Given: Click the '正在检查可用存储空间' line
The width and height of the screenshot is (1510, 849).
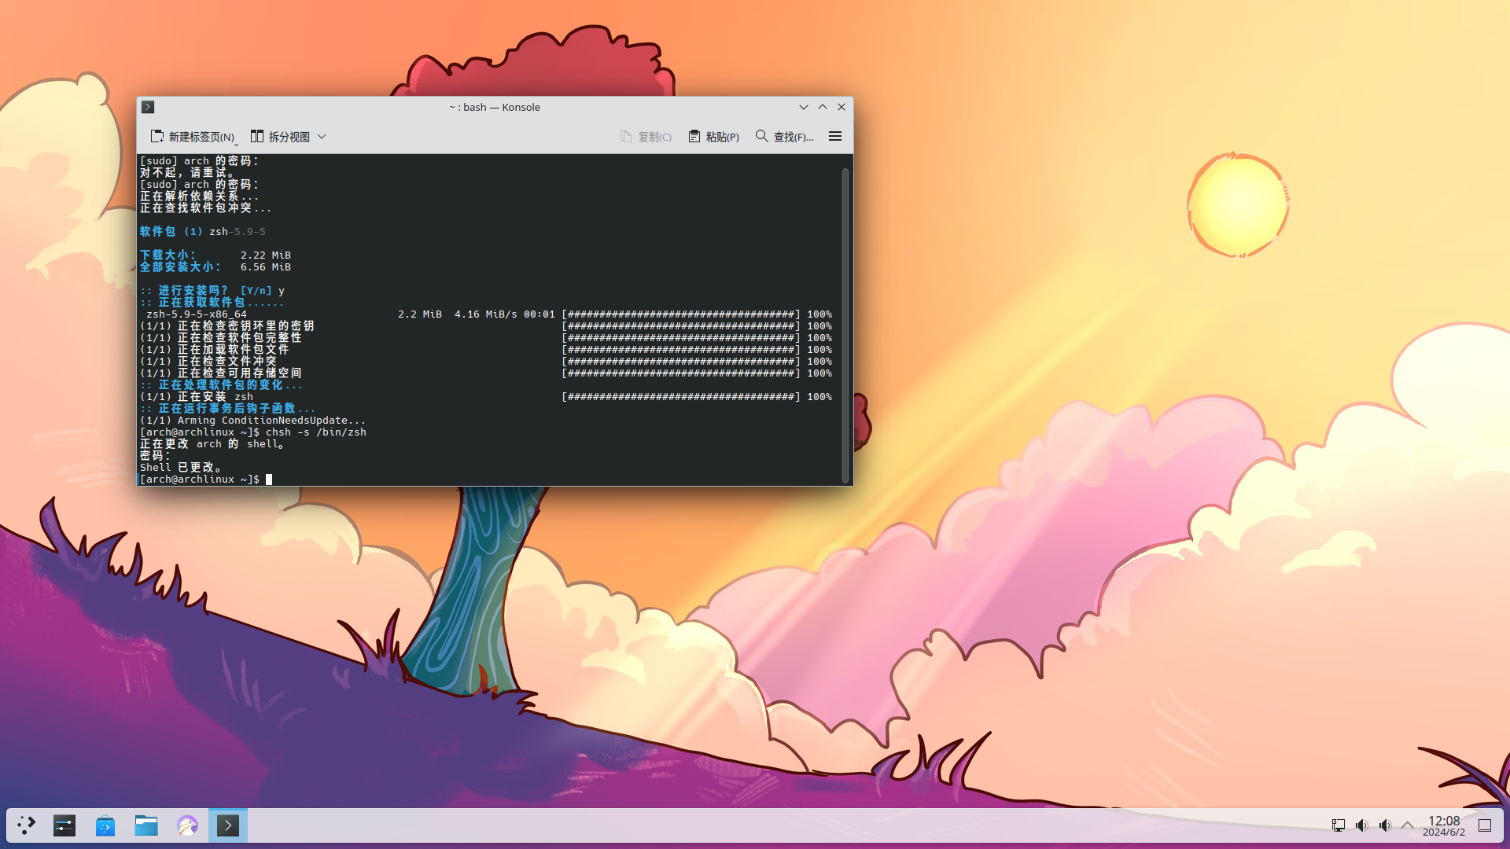Looking at the screenshot, I should tap(240, 373).
